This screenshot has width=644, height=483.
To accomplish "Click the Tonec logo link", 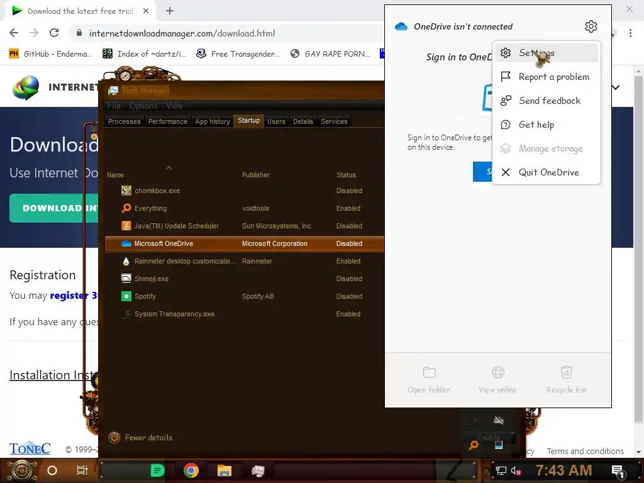I will 30,448.
